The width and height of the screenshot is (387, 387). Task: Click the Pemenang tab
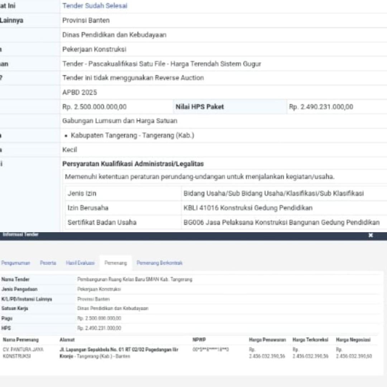coord(115,263)
